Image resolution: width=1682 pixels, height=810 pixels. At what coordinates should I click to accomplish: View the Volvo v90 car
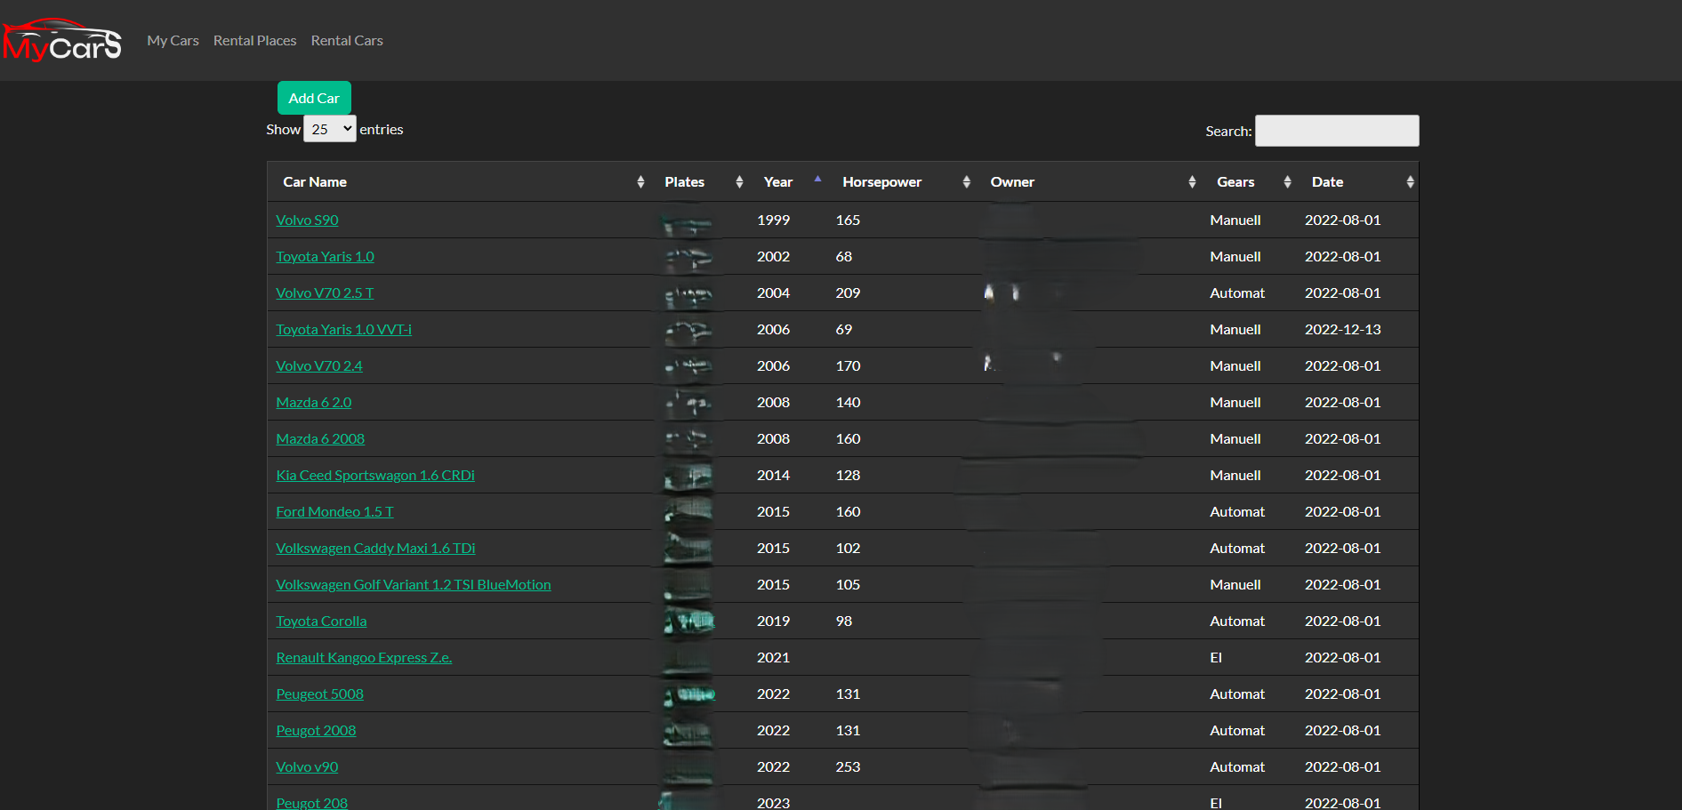click(x=307, y=767)
